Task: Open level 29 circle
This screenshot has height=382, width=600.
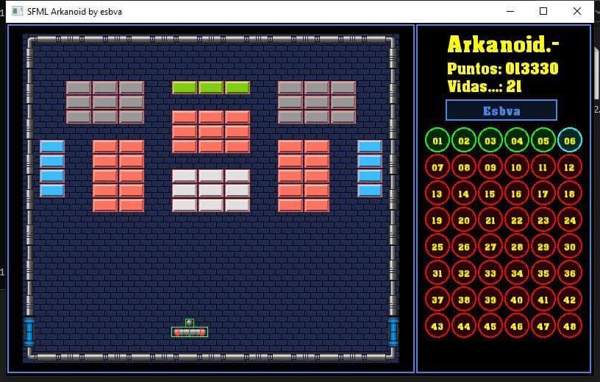Action: tap(543, 247)
